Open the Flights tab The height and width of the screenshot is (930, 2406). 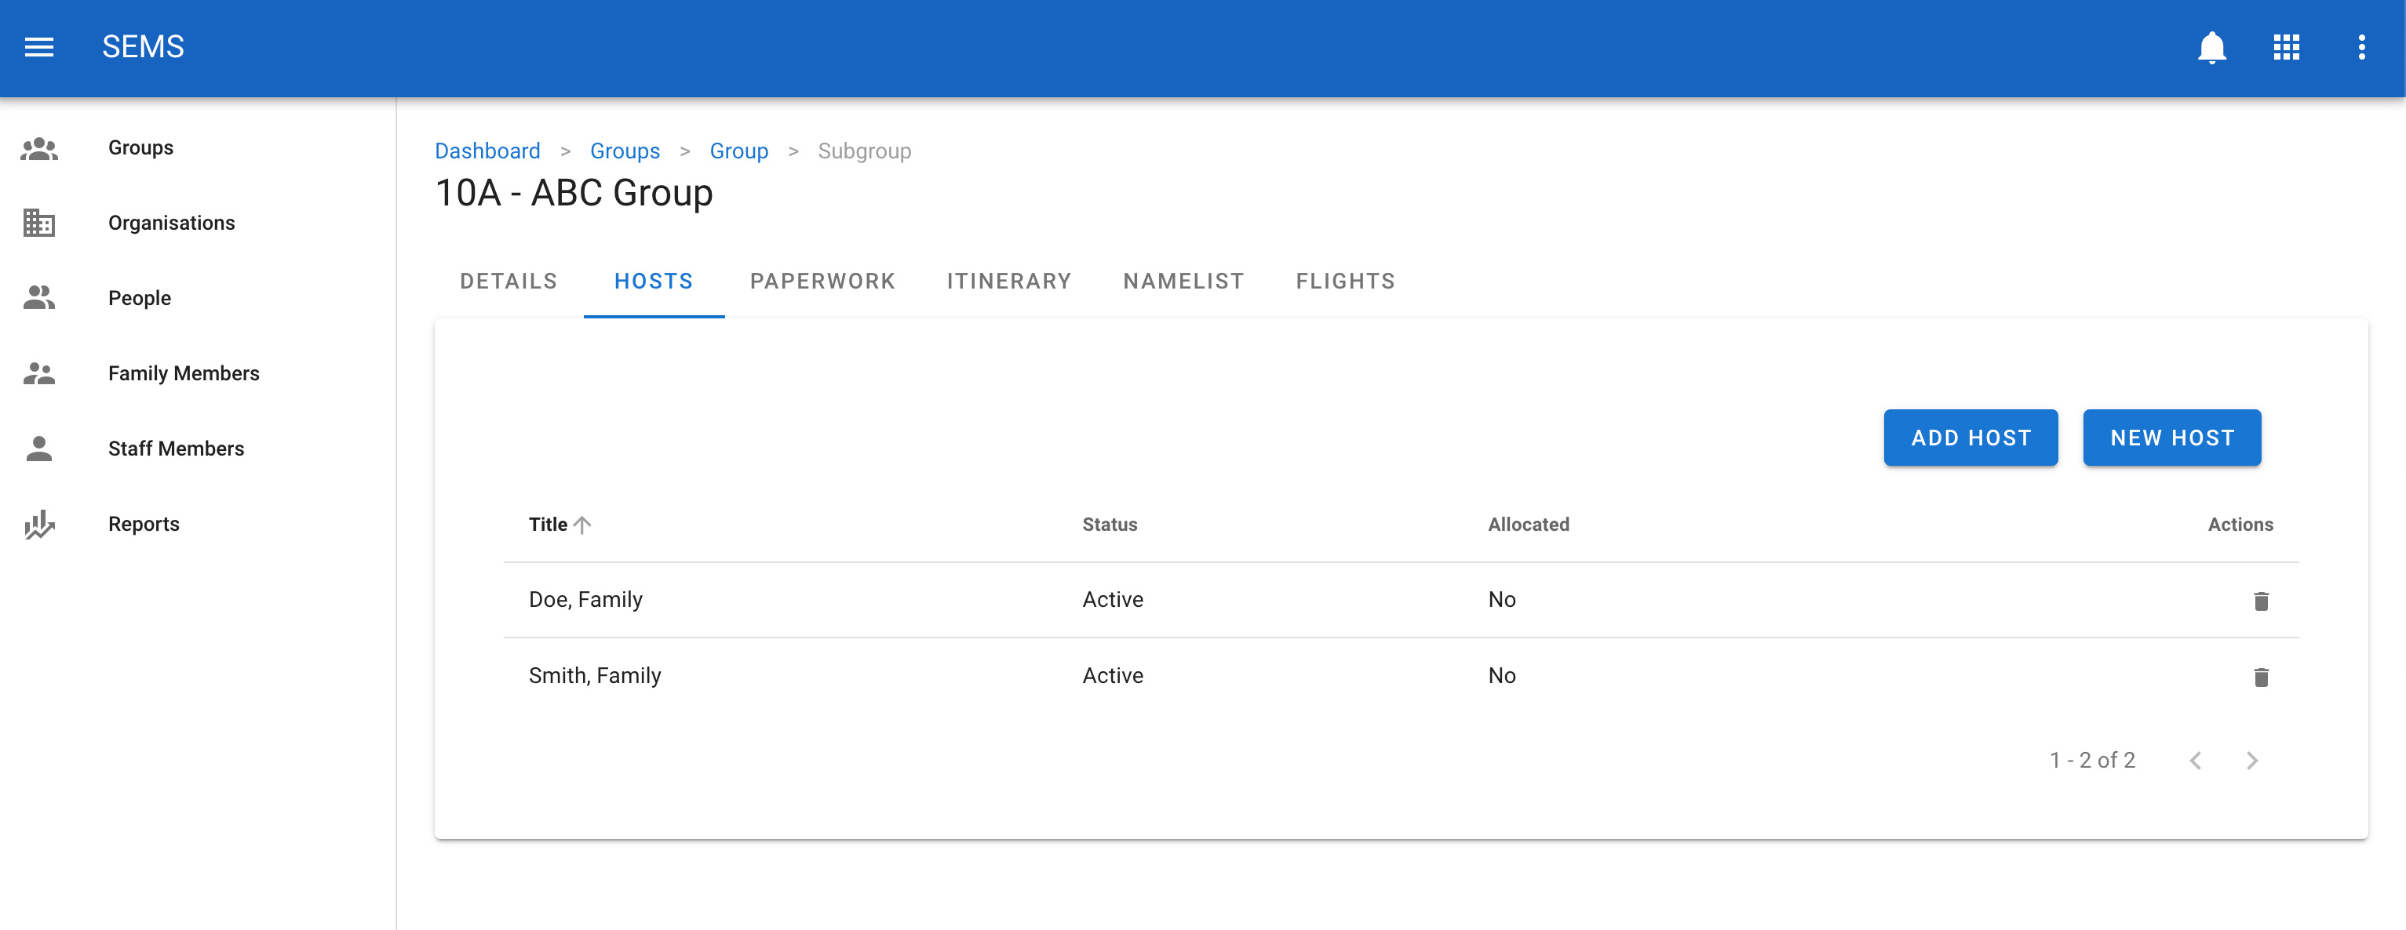coord(1345,281)
